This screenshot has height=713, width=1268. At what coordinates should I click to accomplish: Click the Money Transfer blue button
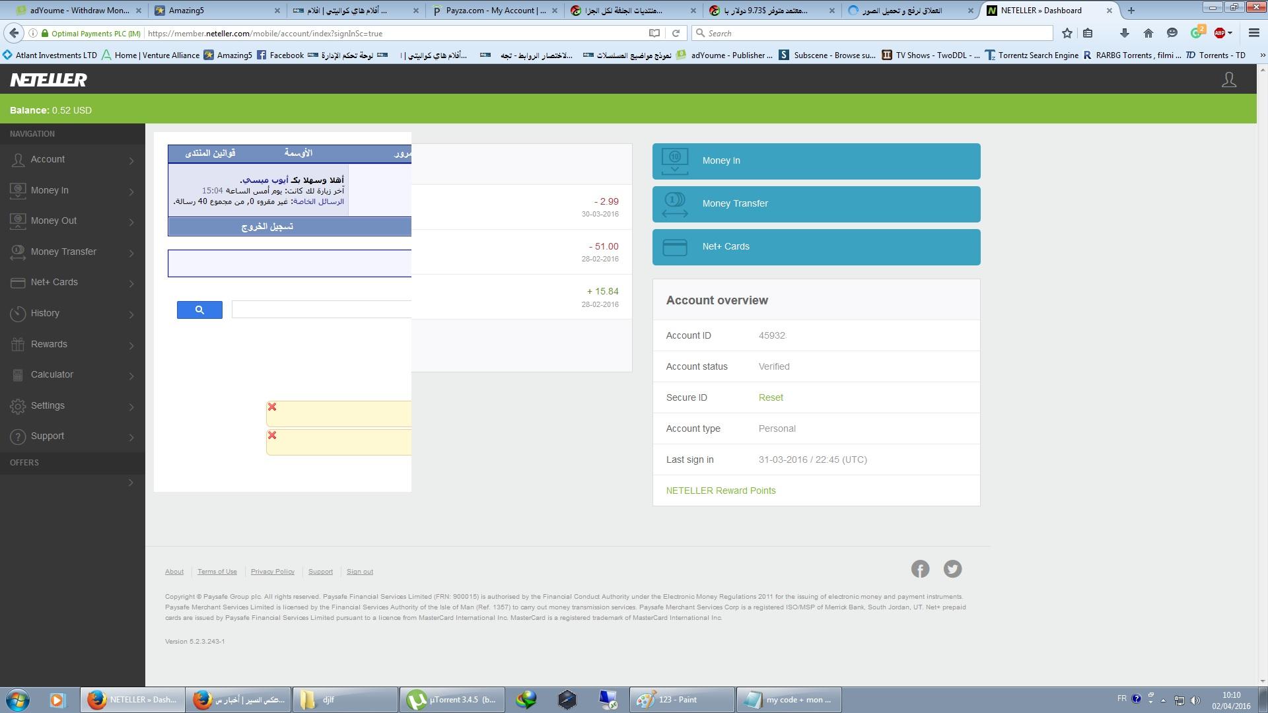tap(816, 204)
